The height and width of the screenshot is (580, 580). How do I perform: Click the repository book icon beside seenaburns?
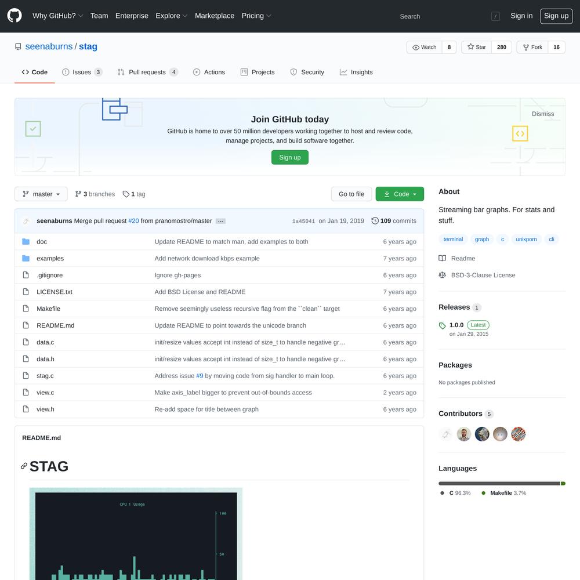coord(18,46)
